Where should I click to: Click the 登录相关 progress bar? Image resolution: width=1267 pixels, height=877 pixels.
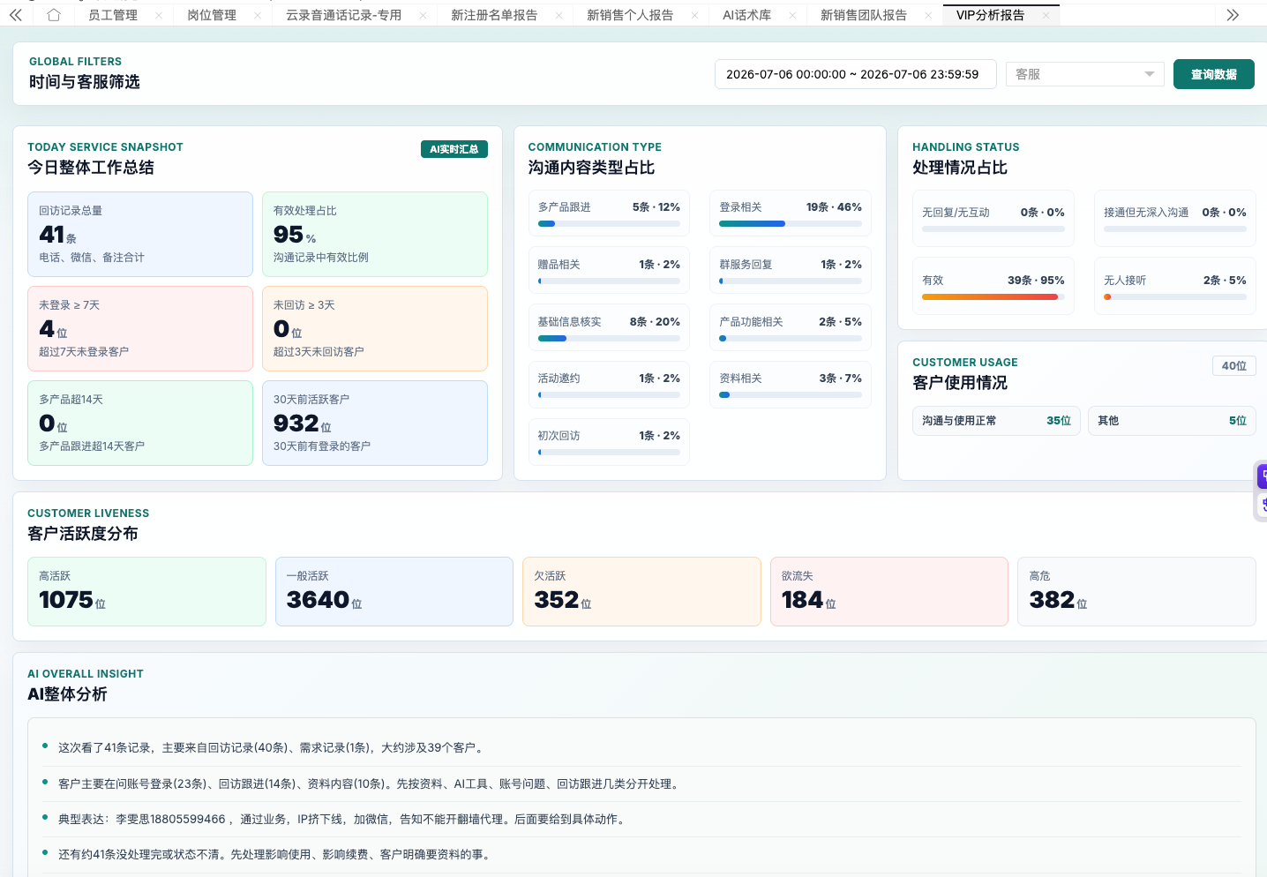point(791,224)
